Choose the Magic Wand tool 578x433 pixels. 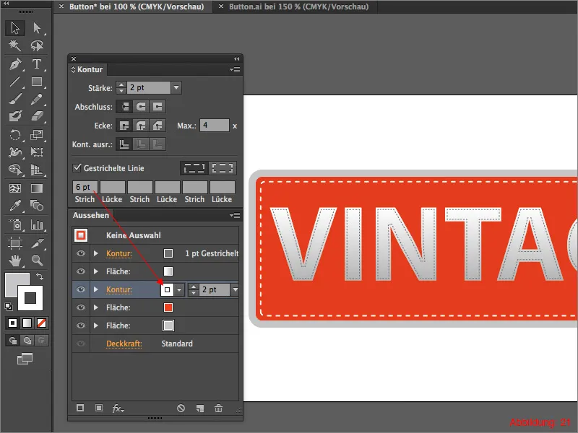(x=14, y=46)
